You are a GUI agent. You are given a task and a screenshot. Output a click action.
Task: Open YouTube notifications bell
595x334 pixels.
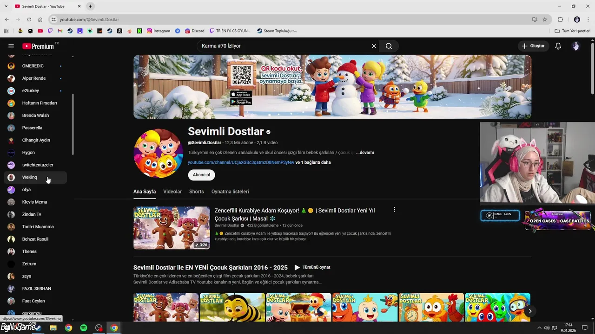558,46
